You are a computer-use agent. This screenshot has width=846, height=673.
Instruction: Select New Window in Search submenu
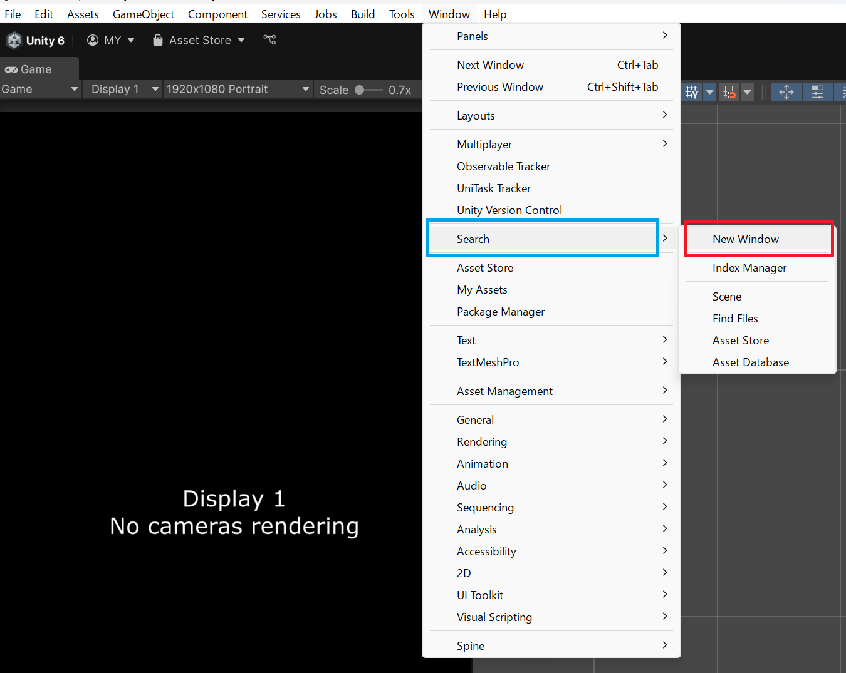tap(746, 239)
